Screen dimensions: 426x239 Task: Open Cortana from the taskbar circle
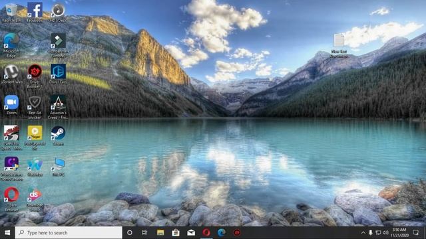(x=130, y=232)
